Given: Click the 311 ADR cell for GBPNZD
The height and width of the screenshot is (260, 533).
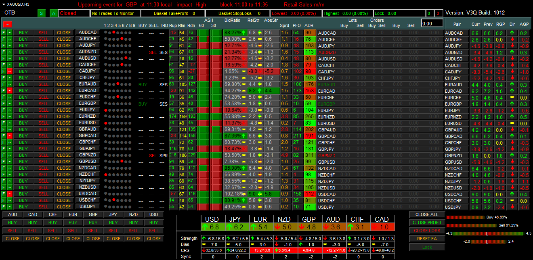Looking at the screenshot, I should click(310, 155).
